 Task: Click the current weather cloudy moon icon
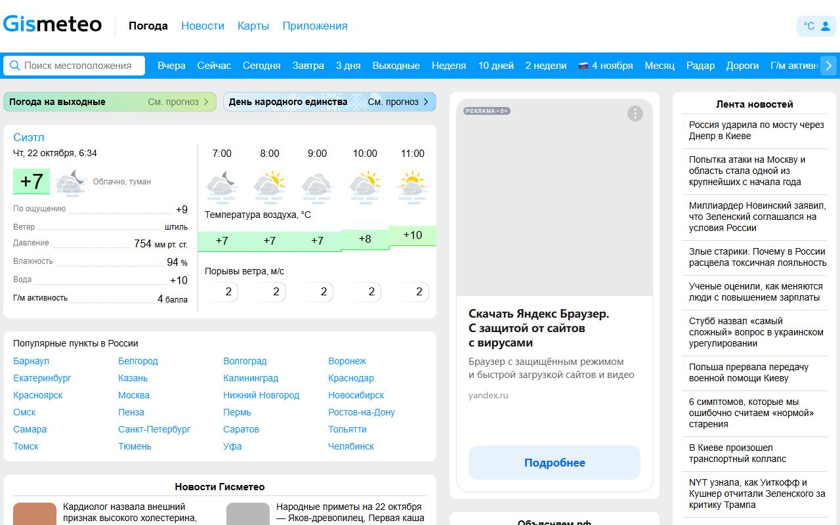(x=71, y=182)
